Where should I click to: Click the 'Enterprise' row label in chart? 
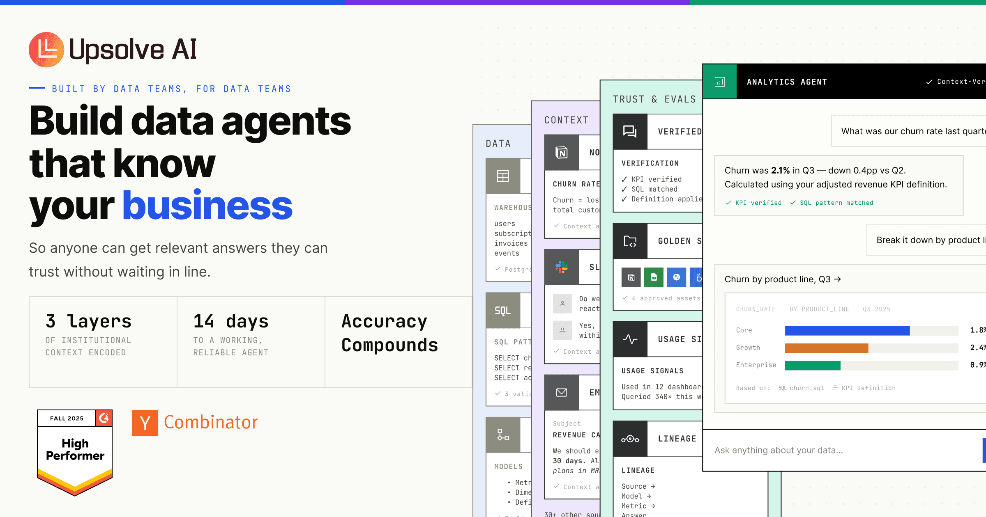[756, 365]
